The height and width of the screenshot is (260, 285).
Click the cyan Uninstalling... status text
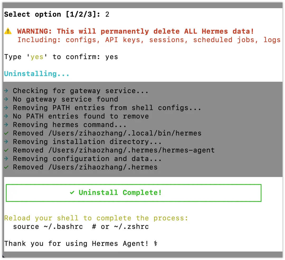37,74
